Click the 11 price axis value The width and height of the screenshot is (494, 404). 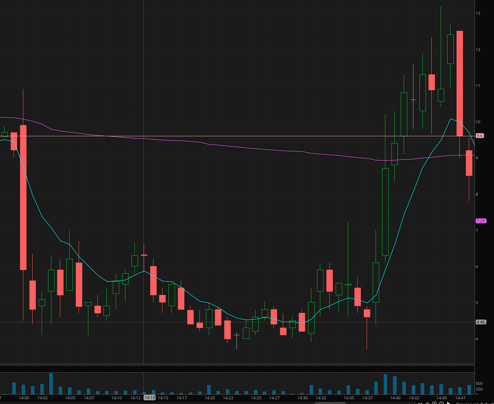[x=478, y=86]
